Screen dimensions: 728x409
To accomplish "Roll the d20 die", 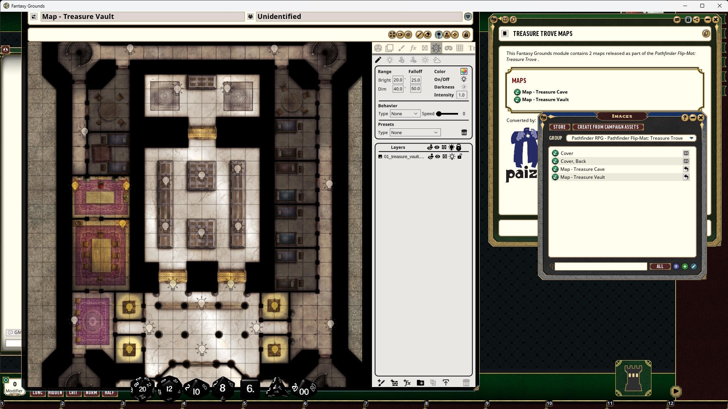I will pyautogui.click(x=142, y=389).
